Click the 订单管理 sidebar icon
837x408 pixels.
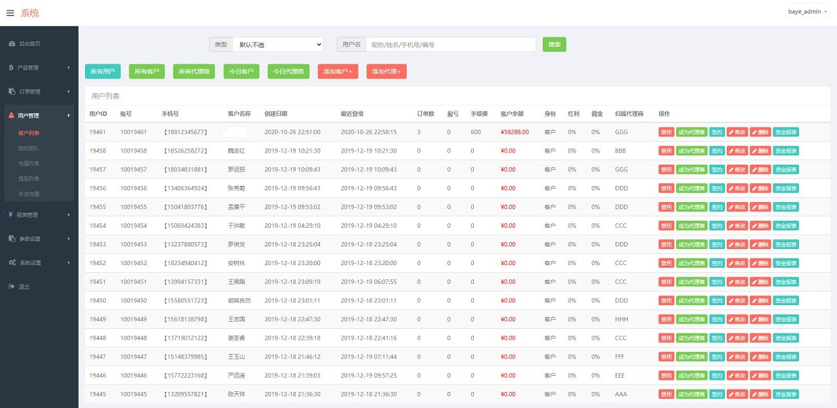[x=12, y=91]
